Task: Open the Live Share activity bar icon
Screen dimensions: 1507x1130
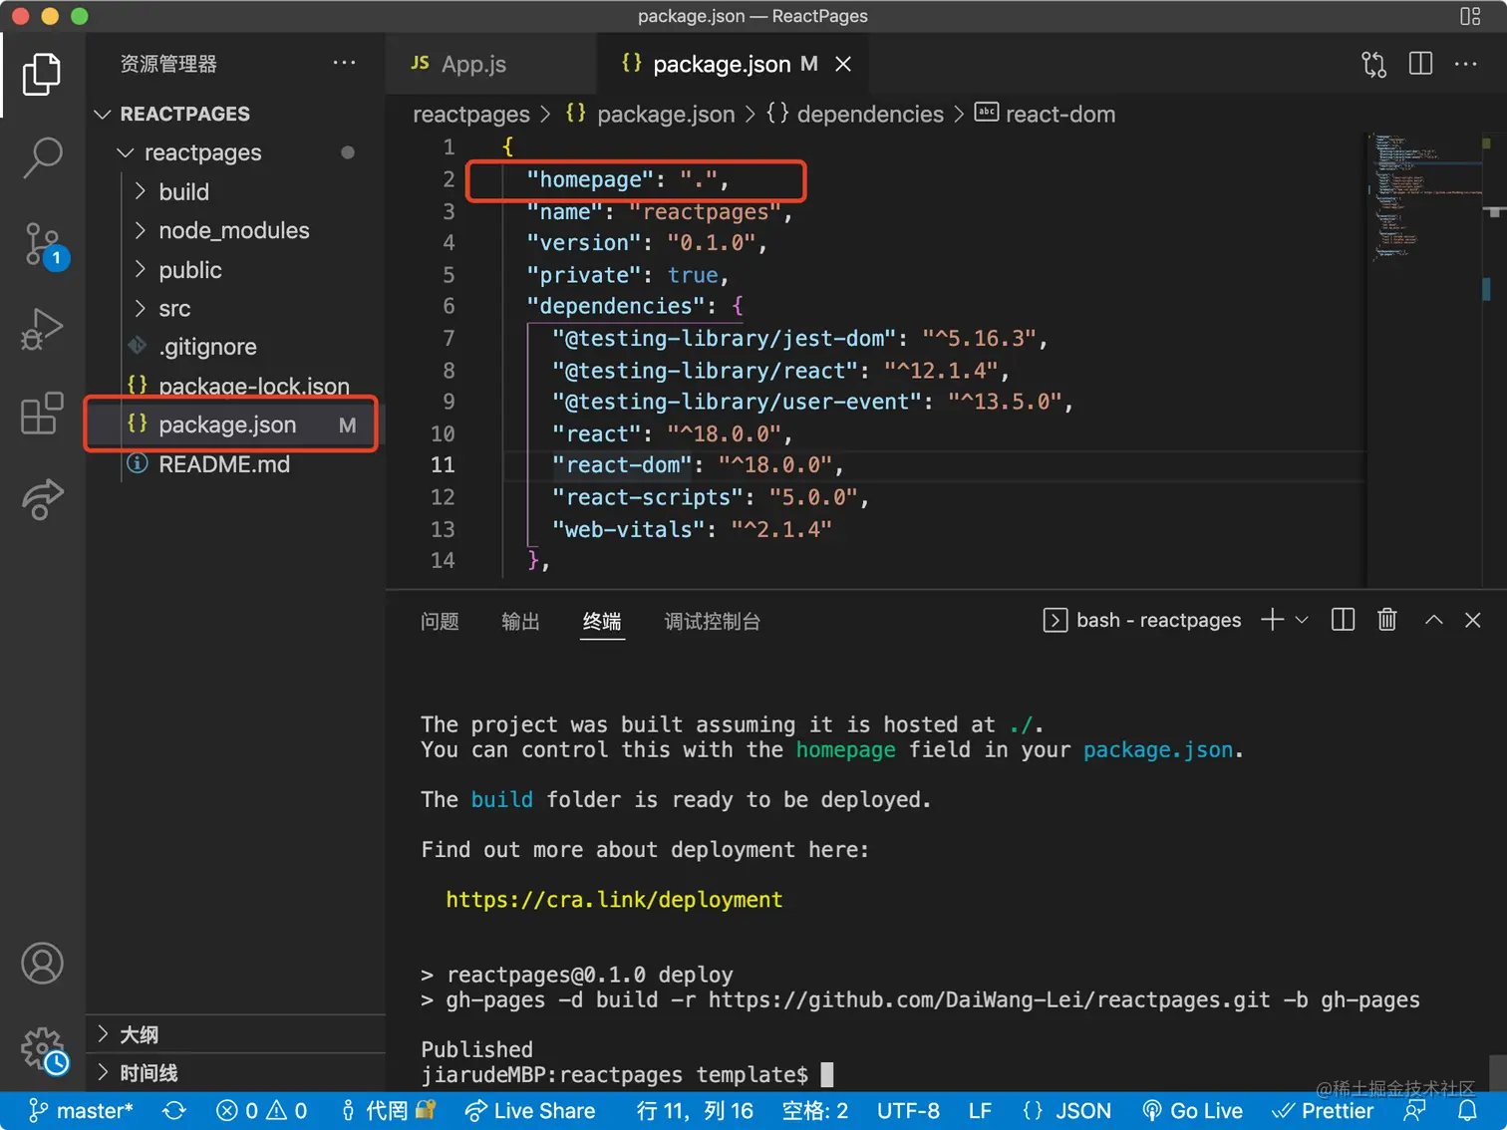Action: 42,498
